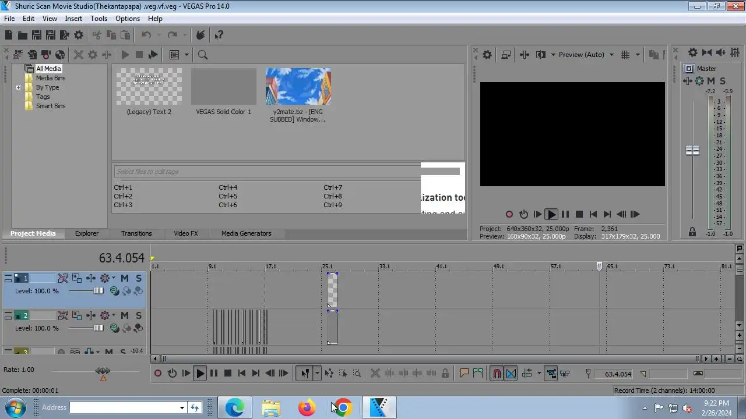Switch to the Media Generators tab

(x=246, y=233)
